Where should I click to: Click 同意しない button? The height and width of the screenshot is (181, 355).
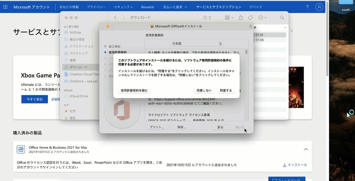click(204, 90)
